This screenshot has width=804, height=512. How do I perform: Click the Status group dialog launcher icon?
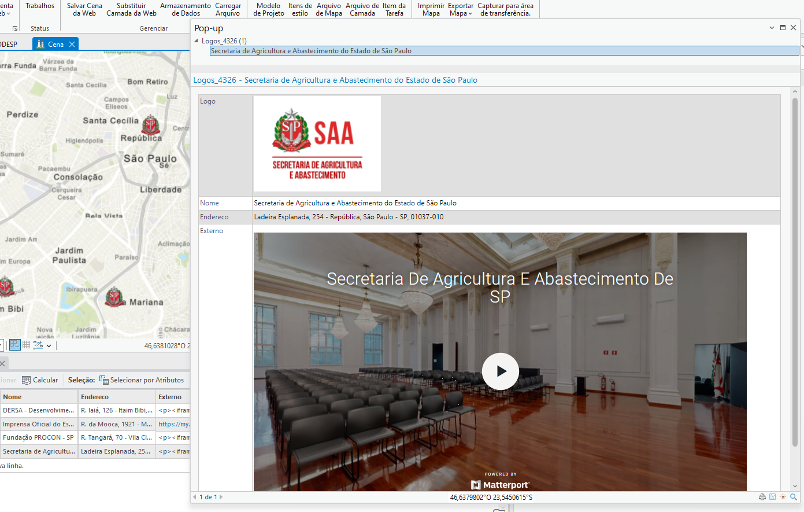click(15, 28)
